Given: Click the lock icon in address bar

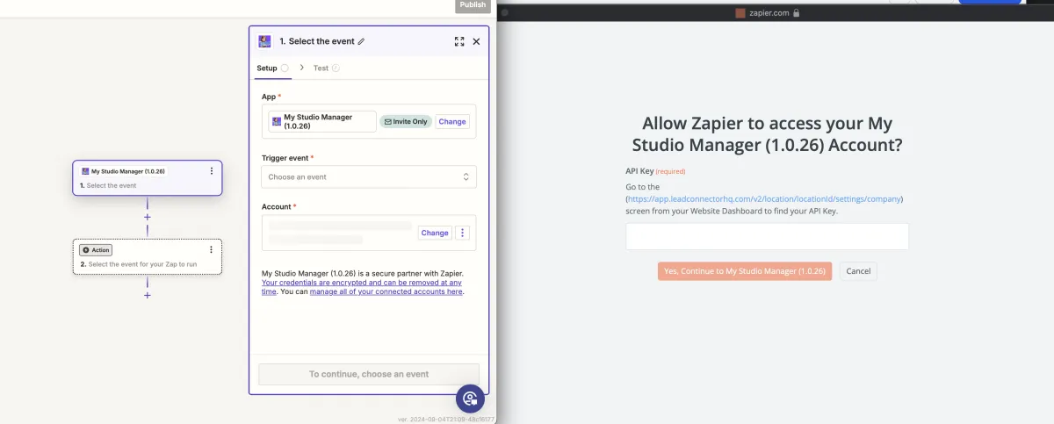Looking at the screenshot, I should 797,13.
